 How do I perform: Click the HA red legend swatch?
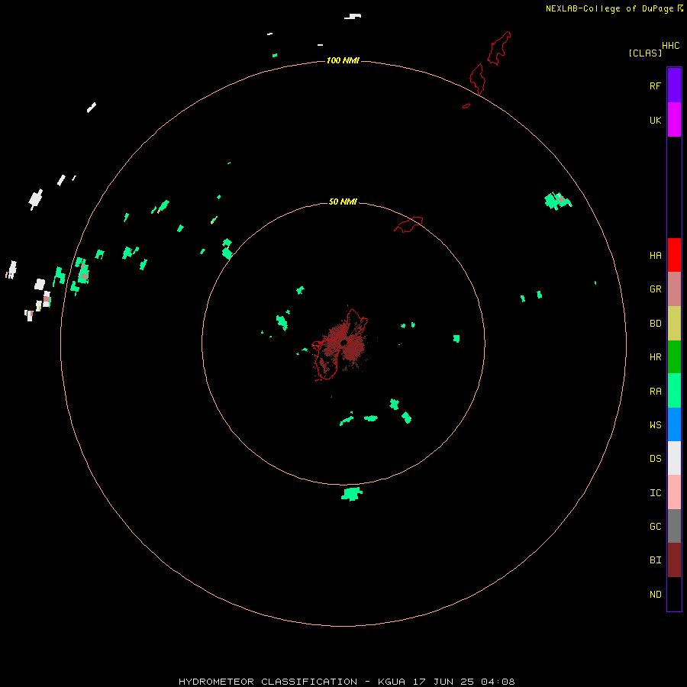coord(674,255)
